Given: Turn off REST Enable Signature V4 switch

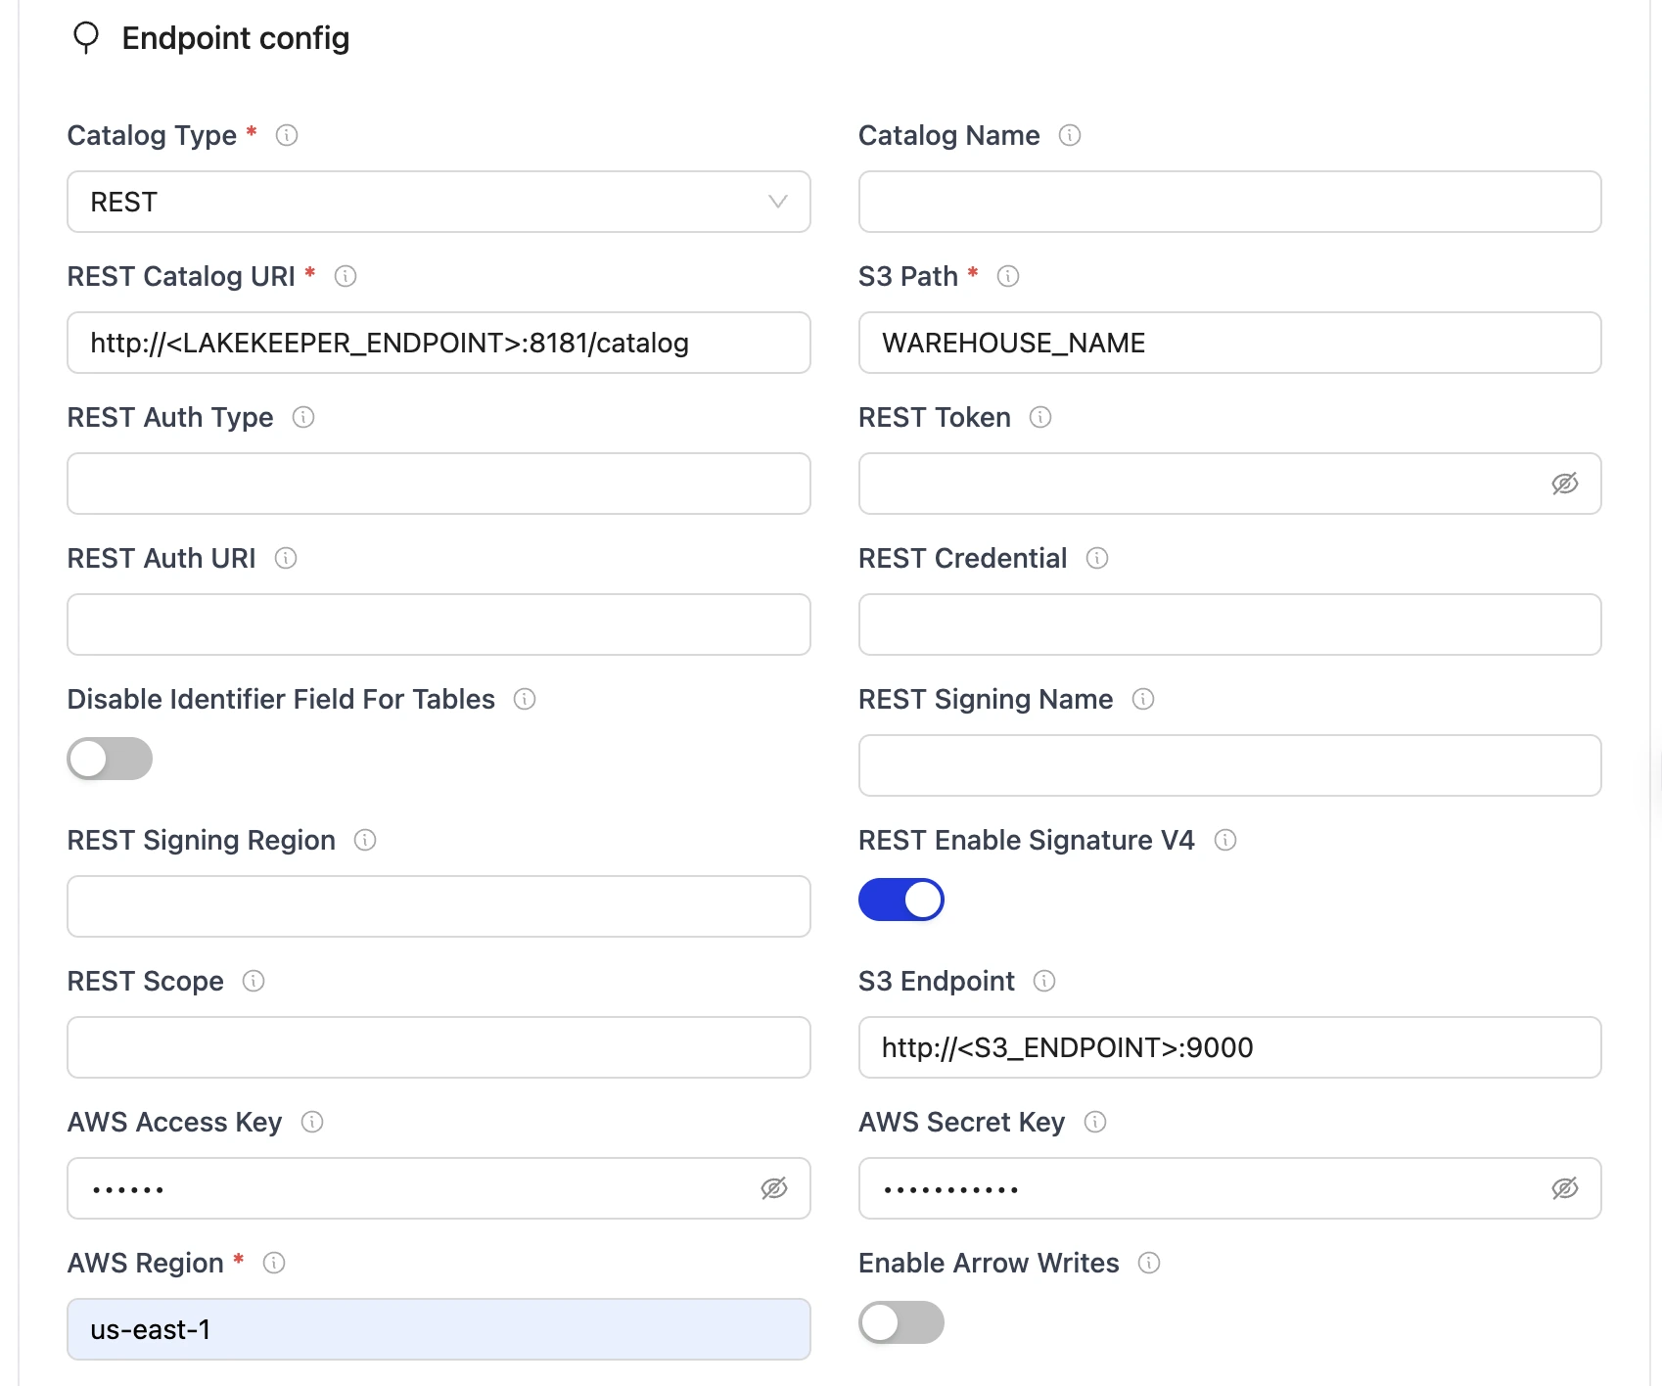Looking at the screenshot, I should pyautogui.click(x=901, y=900).
